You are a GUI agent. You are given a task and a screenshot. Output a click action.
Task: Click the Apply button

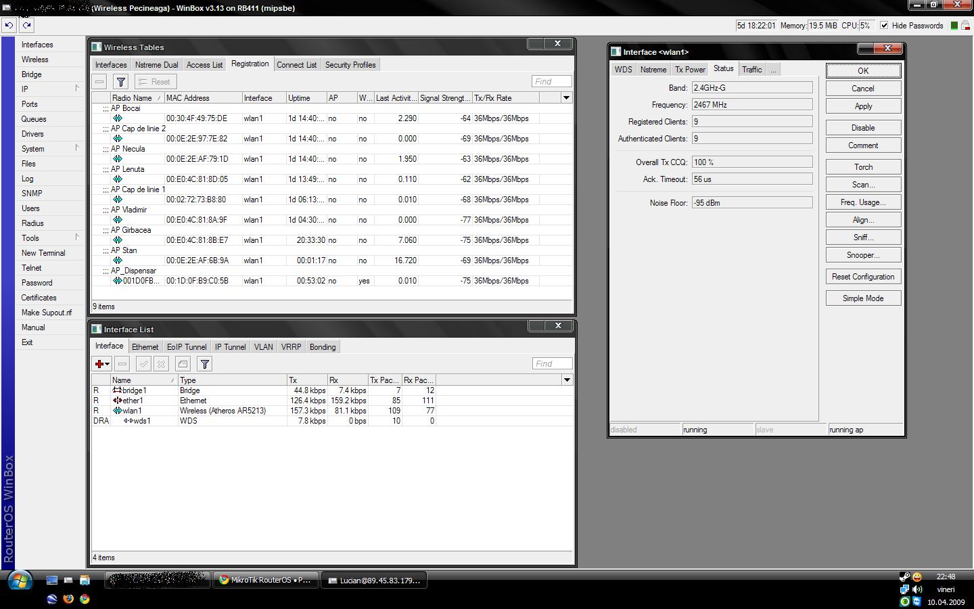click(863, 106)
